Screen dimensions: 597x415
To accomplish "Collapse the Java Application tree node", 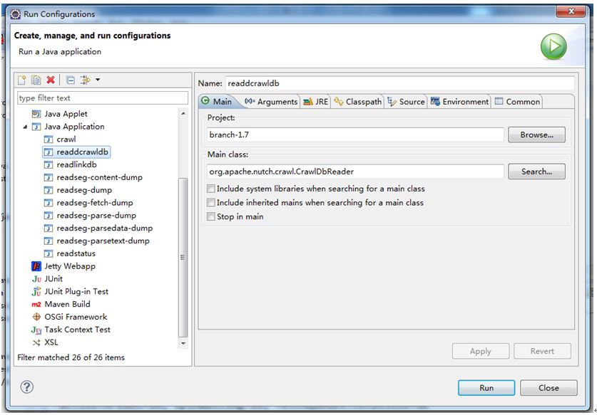I will click(26, 127).
